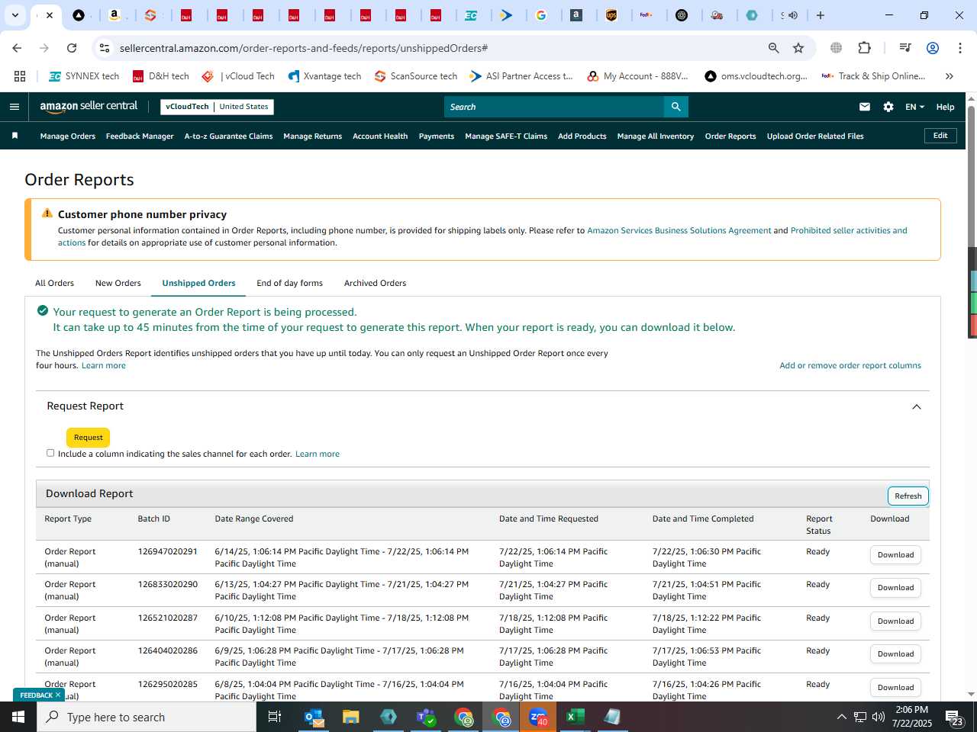
Task: Click the vCloudTech United States account switcher
Action: pos(217,107)
